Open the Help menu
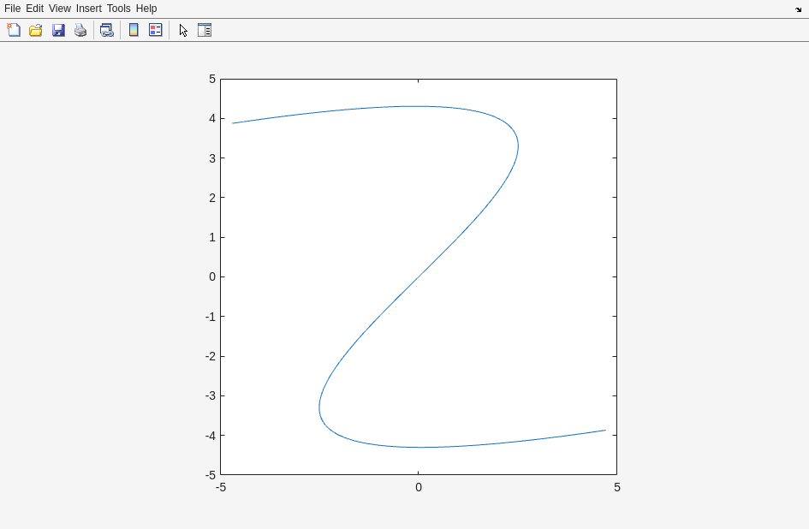Viewport: 809px width, 529px height. pyautogui.click(x=146, y=9)
